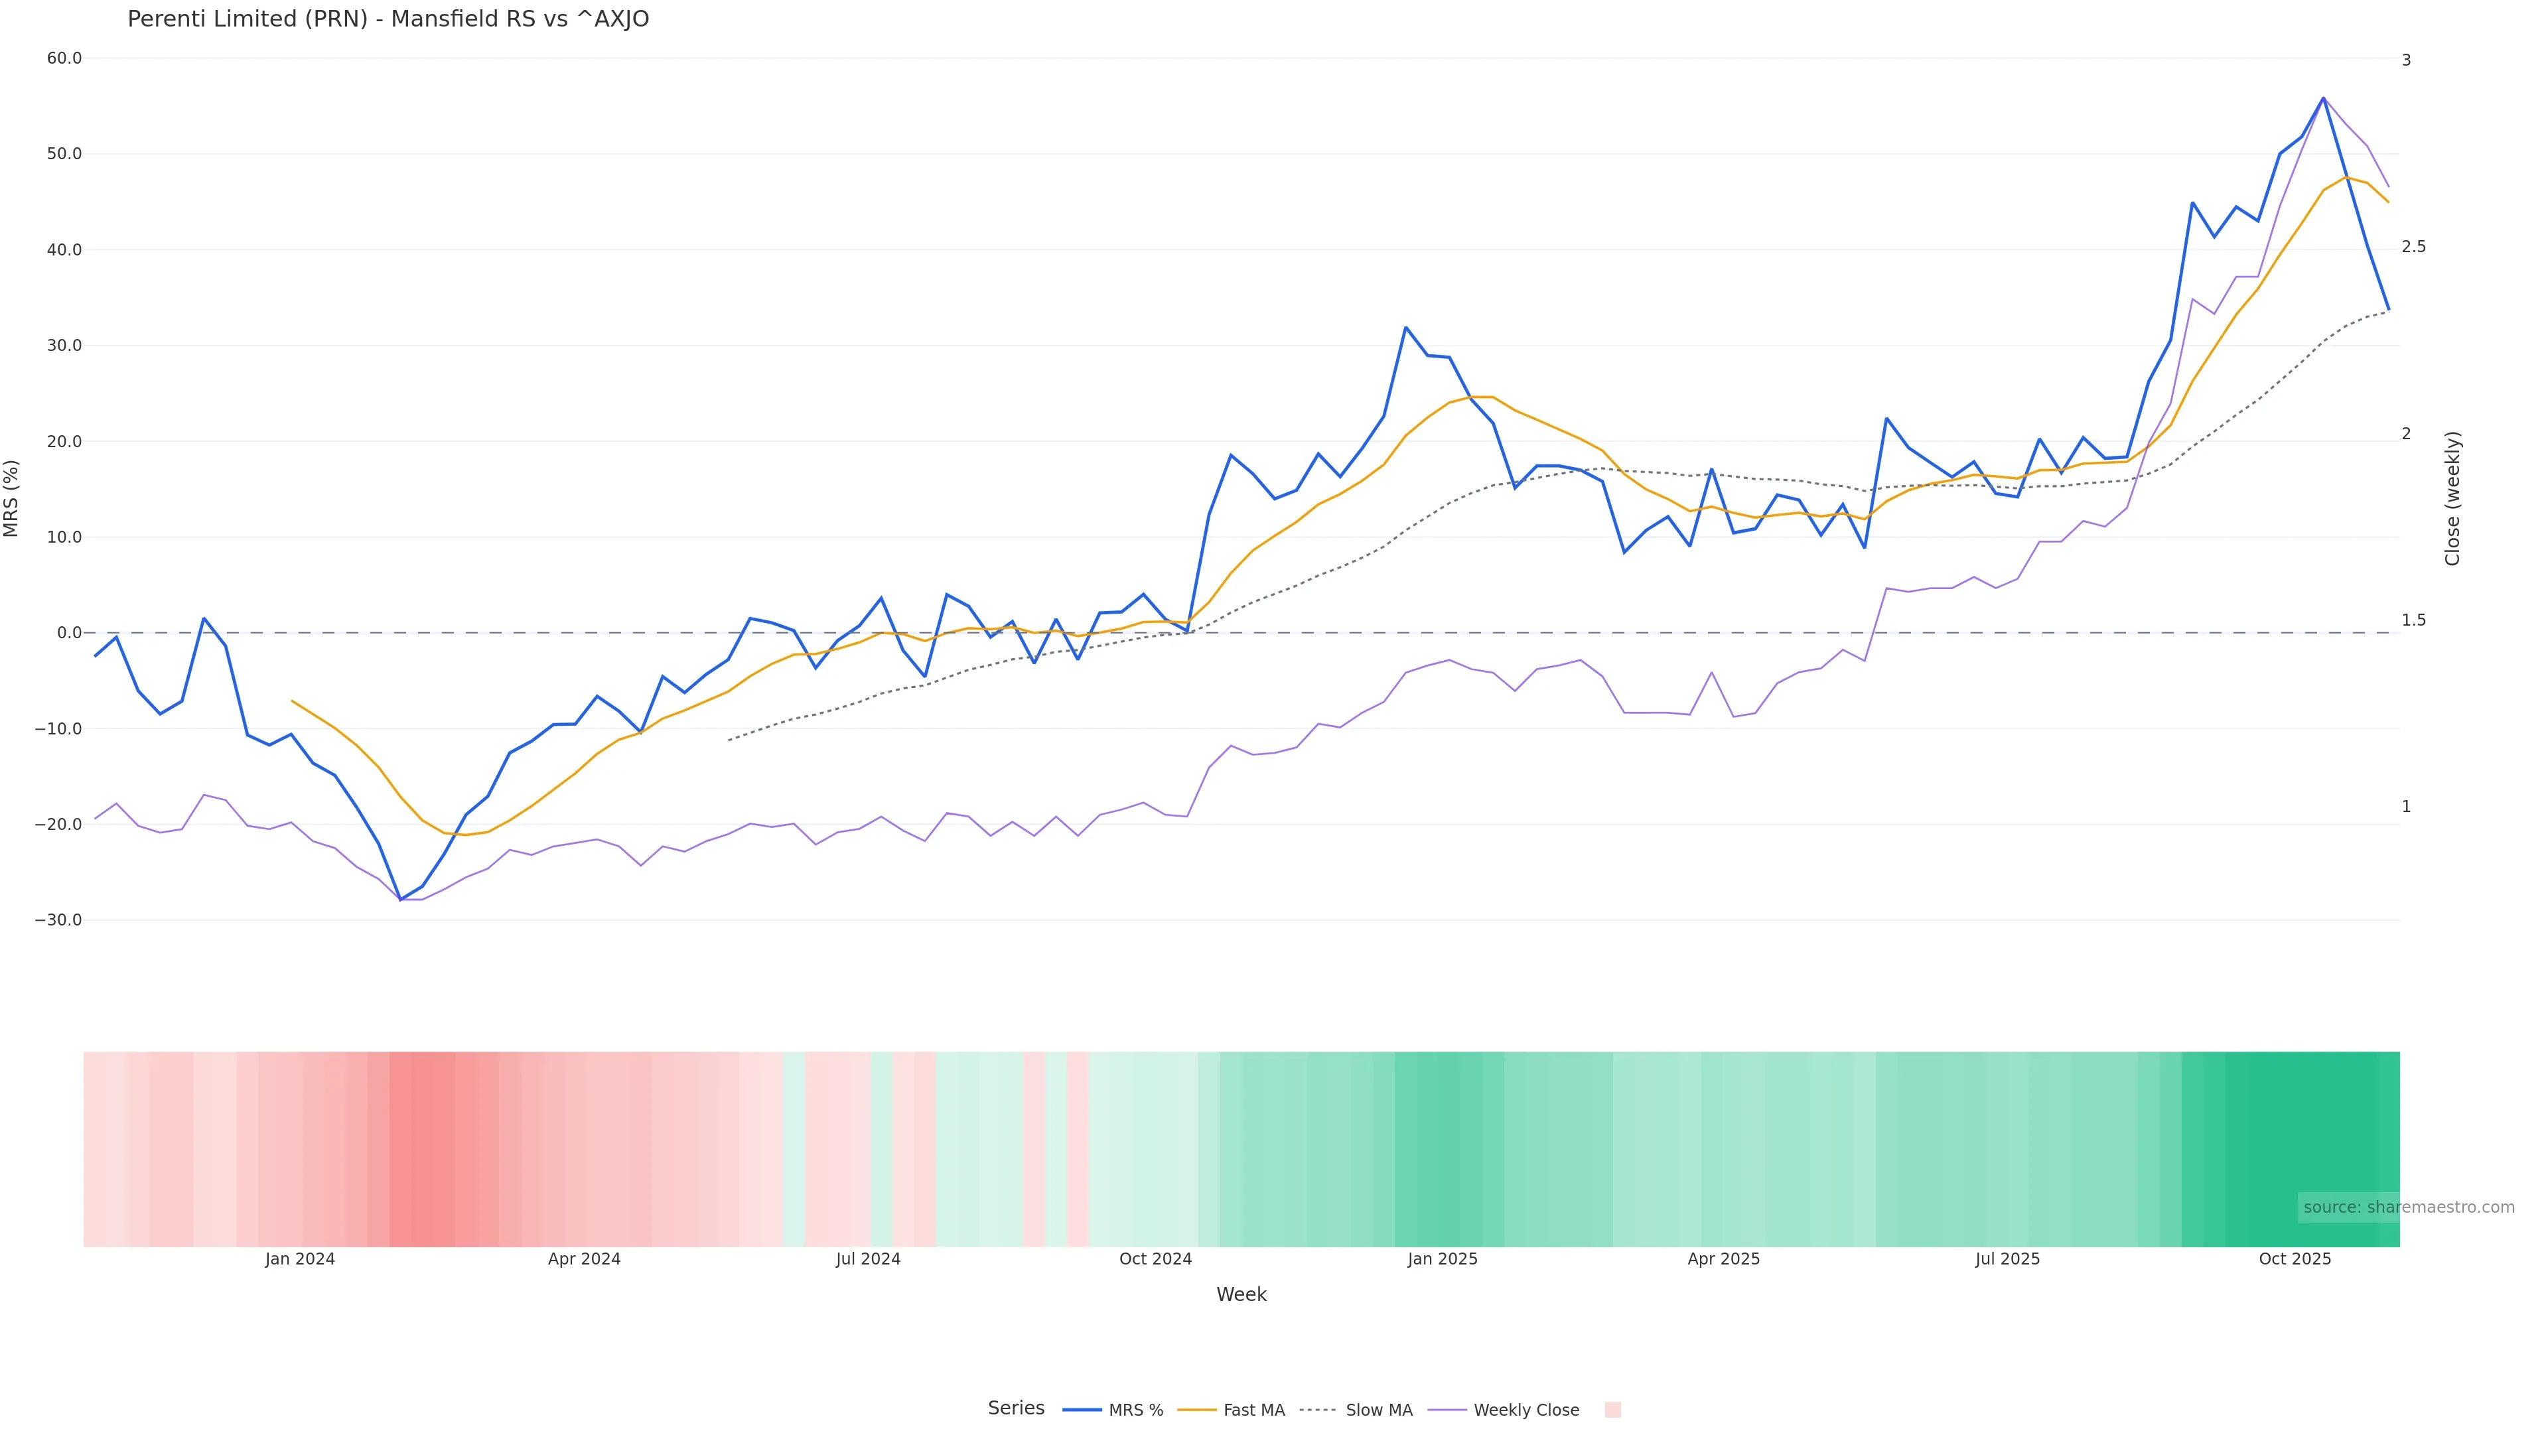Image resolution: width=2548 pixels, height=1433 pixels.
Task: Click the MRS (%) left axis title
Action: click(12, 498)
